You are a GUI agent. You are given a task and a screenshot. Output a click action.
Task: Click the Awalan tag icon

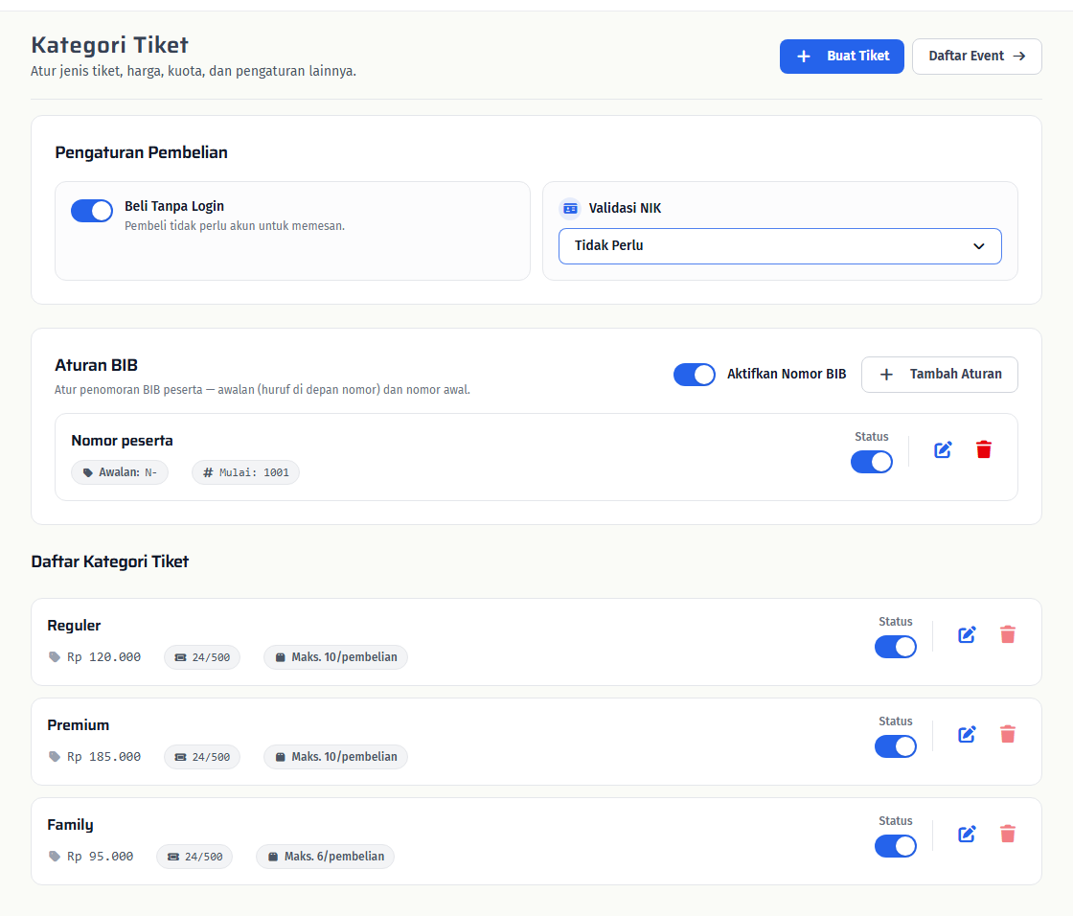[x=87, y=472]
